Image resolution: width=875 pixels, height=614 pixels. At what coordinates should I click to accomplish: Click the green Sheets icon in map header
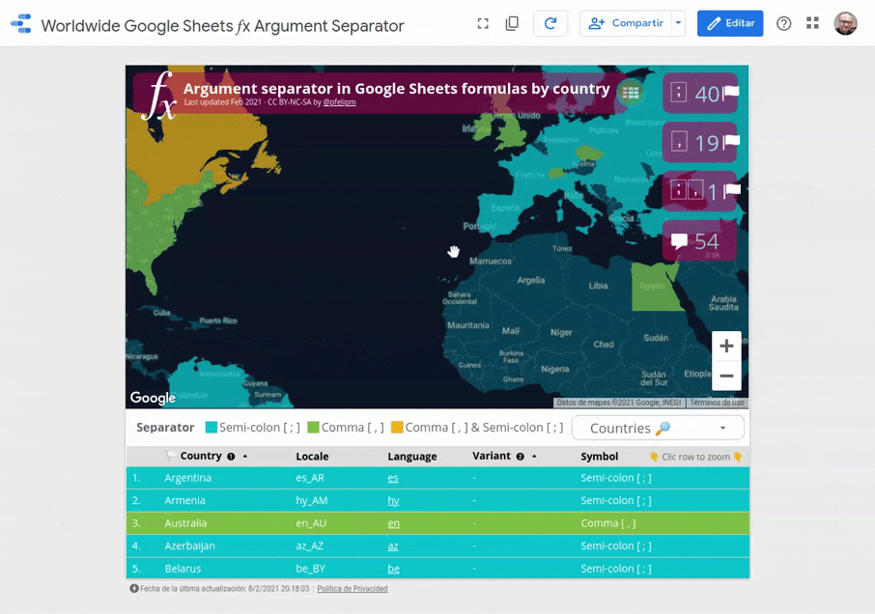click(631, 93)
